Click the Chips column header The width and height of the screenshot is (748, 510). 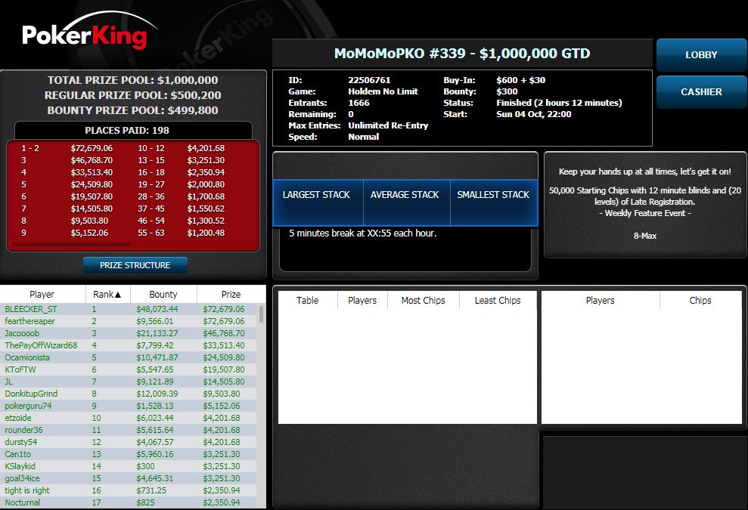click(x=700, y=300)
